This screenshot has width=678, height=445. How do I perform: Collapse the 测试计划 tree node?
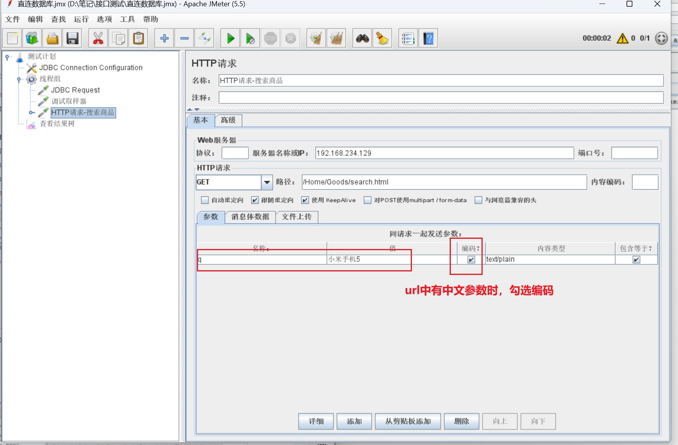point(7,57)
